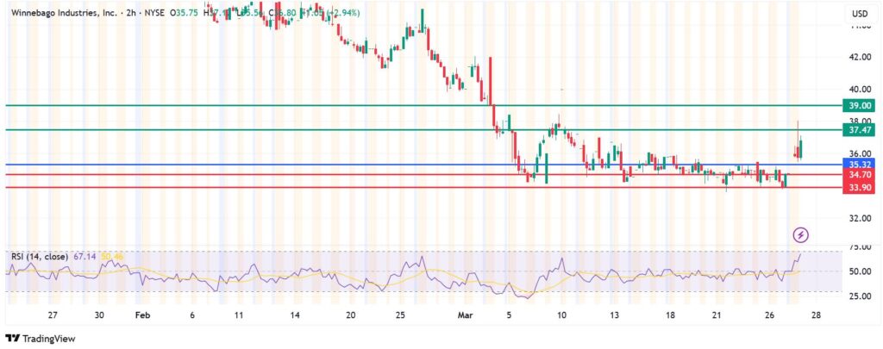This screenshot has width=883, height=349.
Task: Click the 33.90 red price label
Action: (859, 187)
